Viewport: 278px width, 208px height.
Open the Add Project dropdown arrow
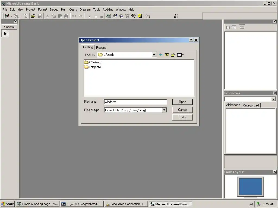(11, 16)
